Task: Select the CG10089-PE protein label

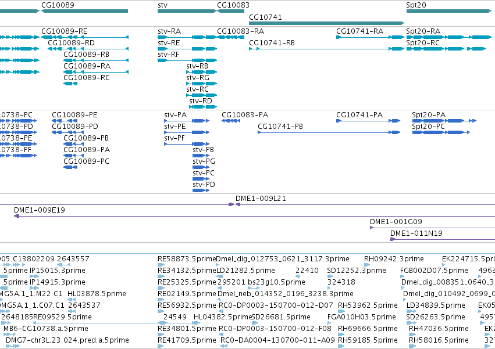Action: [74, 115]
